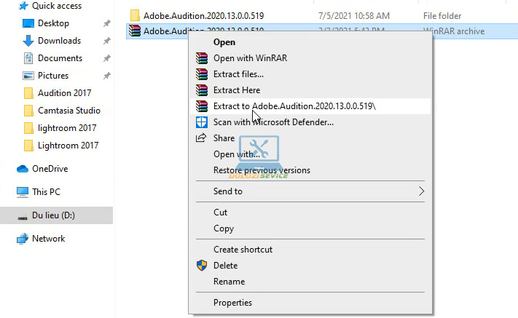The height and width of the screenshot is (318, 518).
Task: Click the UAC shield icon beside Delete
Action: click(x=202, y=266)
